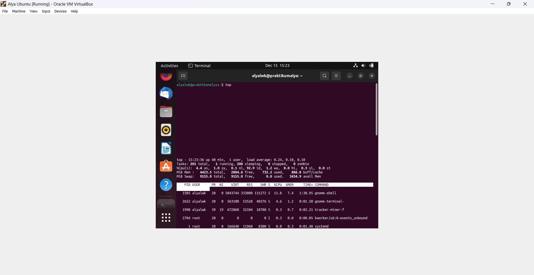Open a new terminal tab
This screenshot has height=275, width=534.
point(183,76)
